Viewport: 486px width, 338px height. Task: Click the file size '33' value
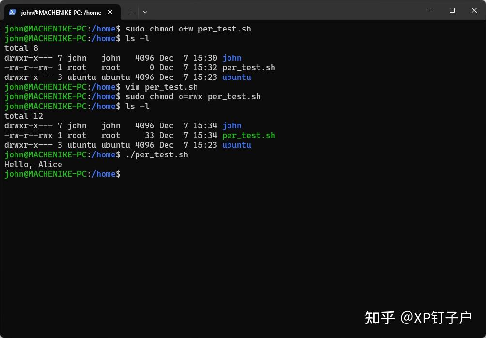(x=150, y=135)
